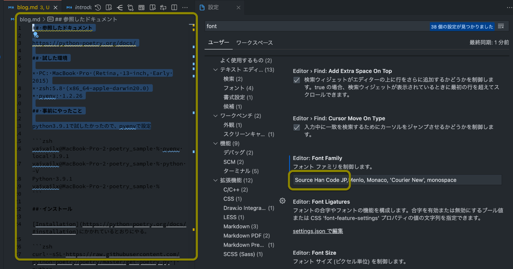Image resolution: width=513 pixels, height=269 pixels.
Task: Open settings.json で編集 link
Action: click(318, 231)
